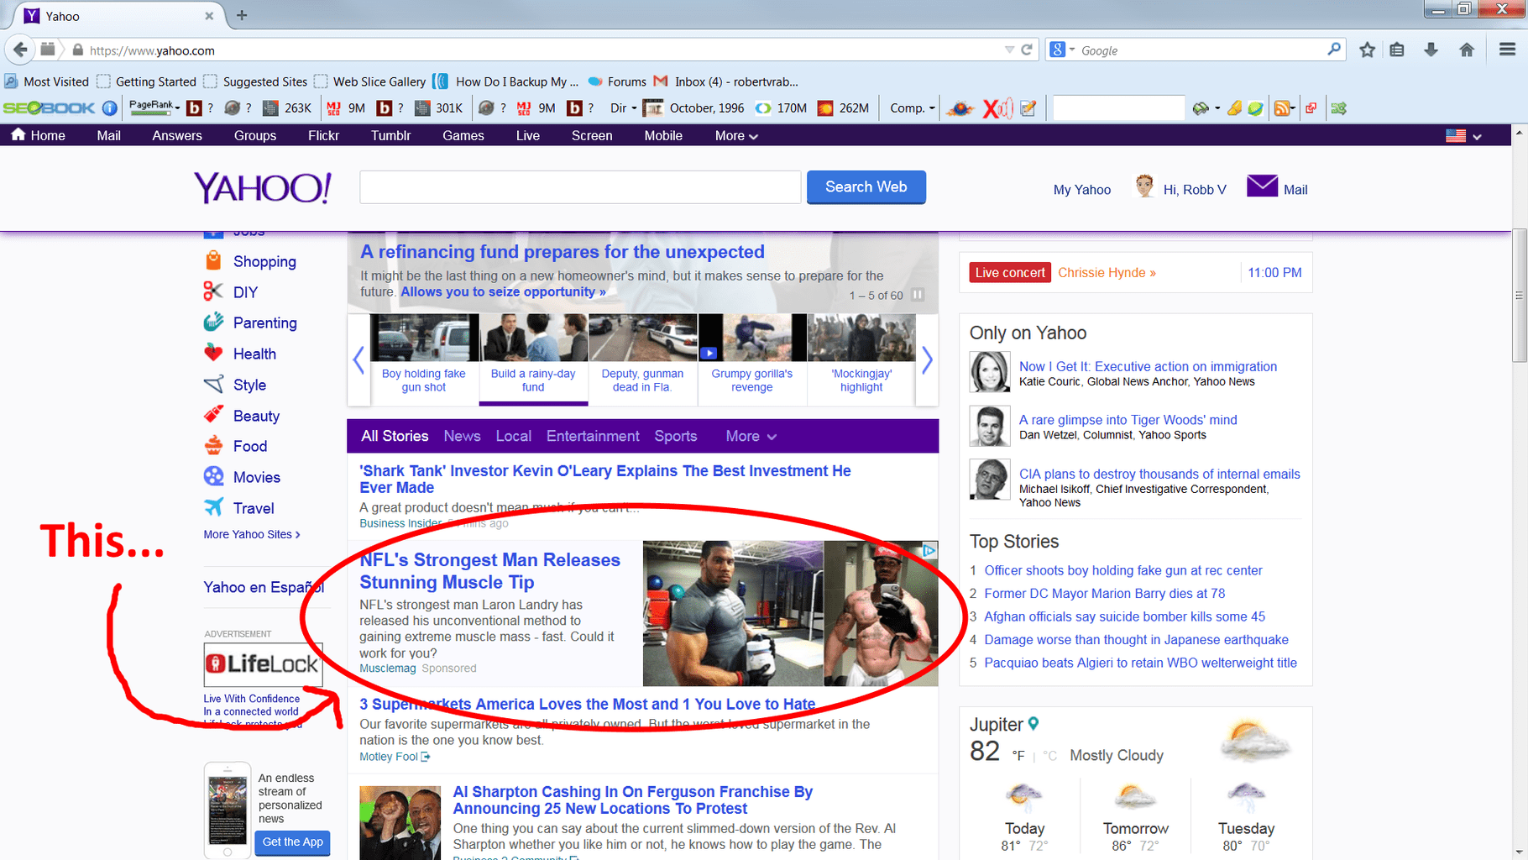Expand the More stories category dropdown

pyautogui.click(x=751, y=436)
